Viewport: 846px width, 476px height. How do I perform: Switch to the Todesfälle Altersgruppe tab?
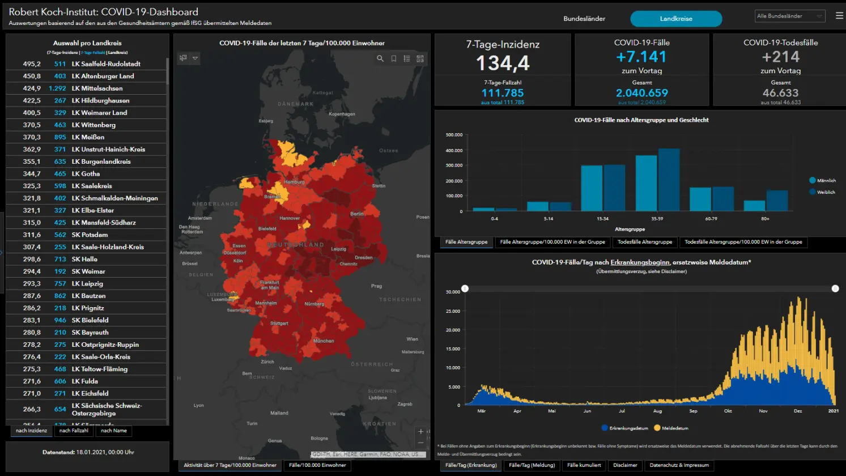[645, 242]
